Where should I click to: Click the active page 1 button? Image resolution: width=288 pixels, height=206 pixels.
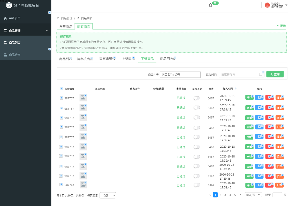coord(215,195)
